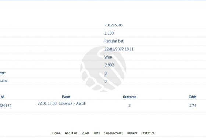206x138 pixels.
Task: Click the 2.74 odds value
Action: pos(193,105)
